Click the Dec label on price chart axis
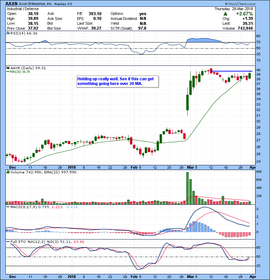 point(12,168)
